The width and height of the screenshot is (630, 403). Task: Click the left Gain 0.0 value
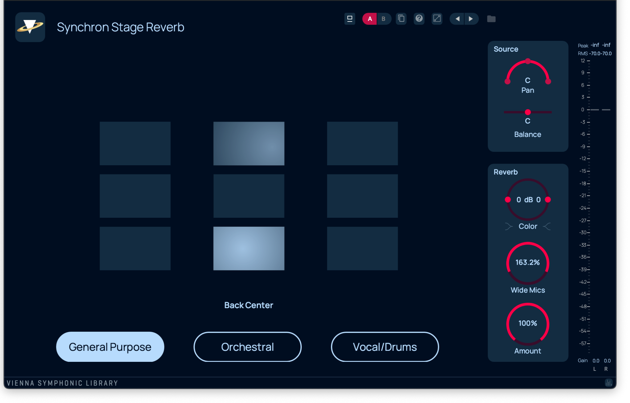click(596, 361)
